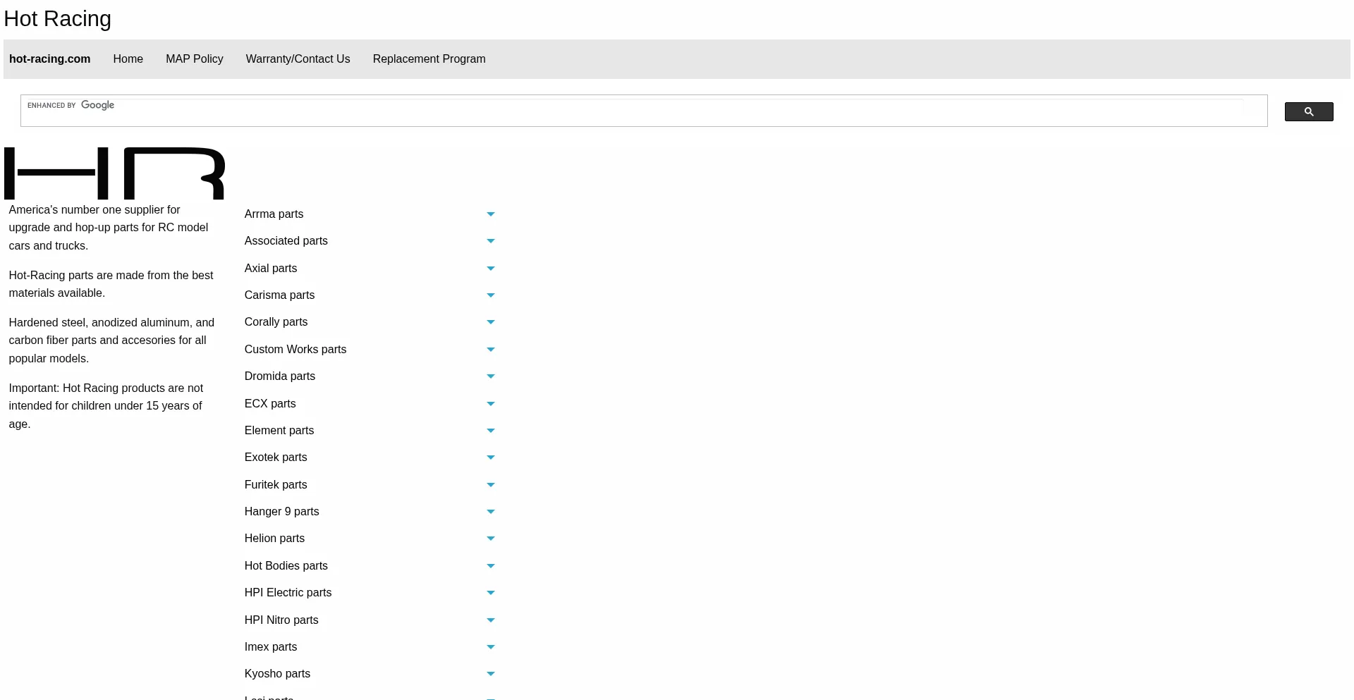Open the Home menu item

(128, 59)
